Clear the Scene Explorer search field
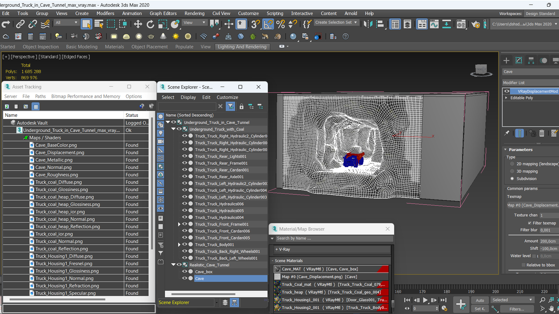Image resolution: width=559 pixels, height=314 pixels. click(220, 106)
